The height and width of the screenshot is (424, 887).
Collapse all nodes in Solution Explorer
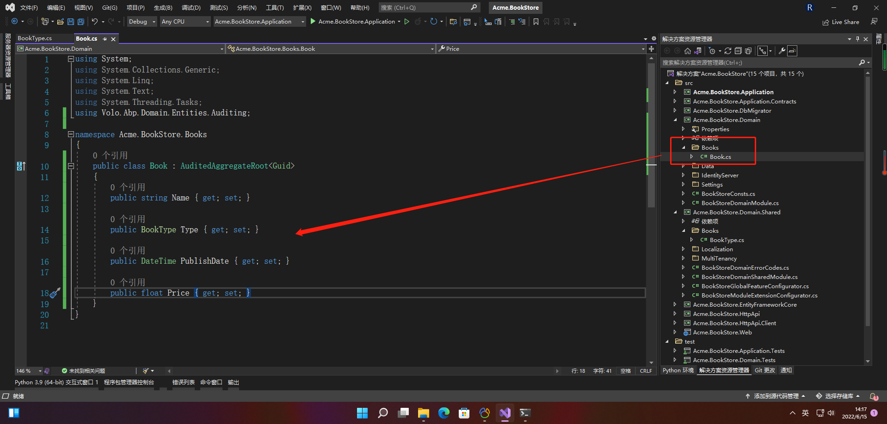point(738,51)
